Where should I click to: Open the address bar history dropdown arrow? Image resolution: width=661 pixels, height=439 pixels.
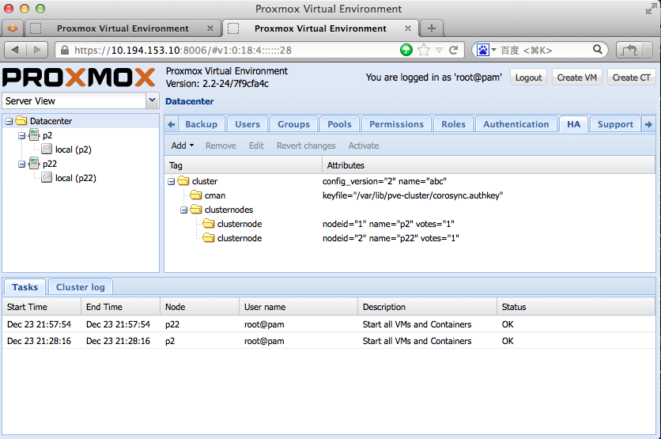[x=439, y=50]
